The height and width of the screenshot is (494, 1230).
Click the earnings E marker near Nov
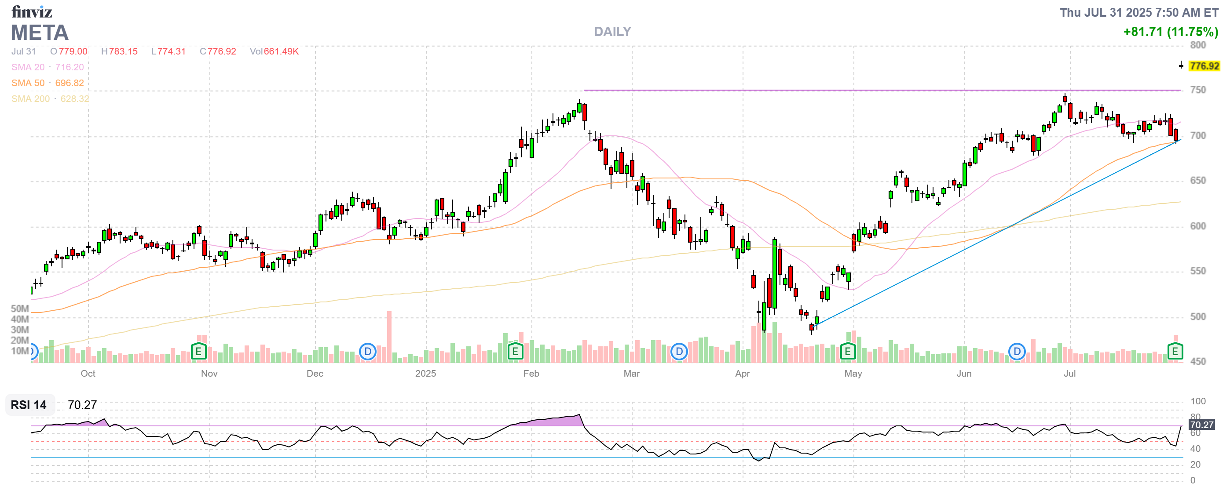[x=199, y=352]
